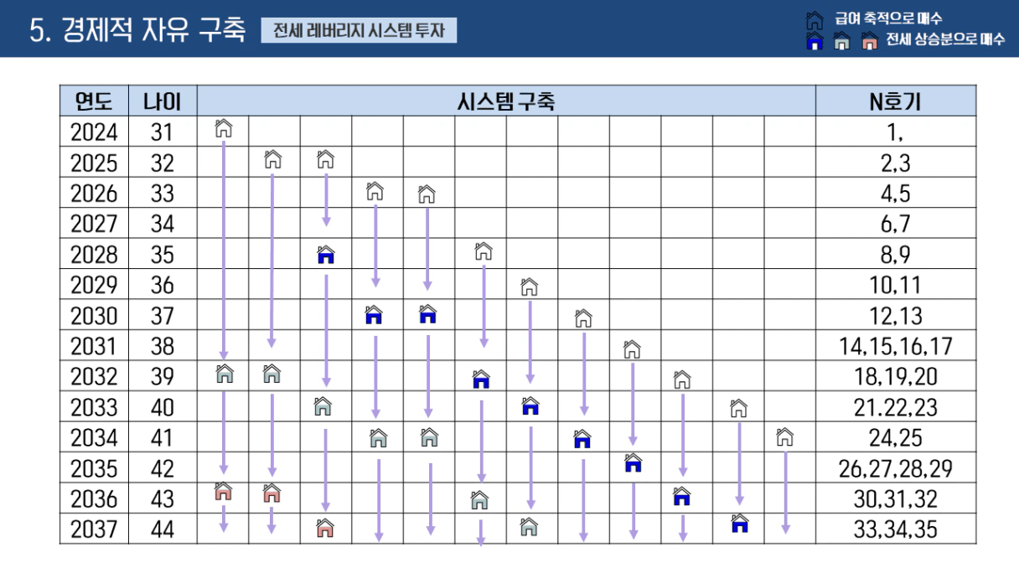The width and height of the screenshot is (1019, 573).
Task: Click the N호기 value 33,34,35
Action: (896, 529)
